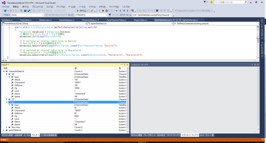266x143 pixels.
Task: Click the bookmark icon in the toolbar
Action: point(157,11)
